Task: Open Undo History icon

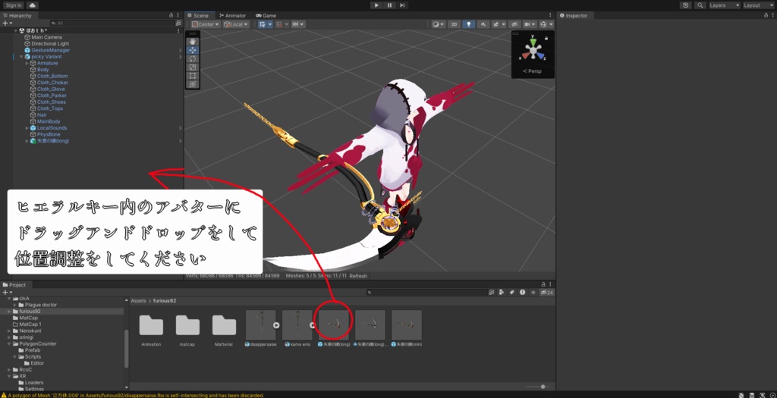Action: (x=686, y=5)
